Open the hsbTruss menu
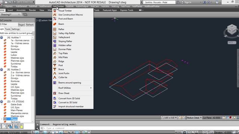 (125, 6)
